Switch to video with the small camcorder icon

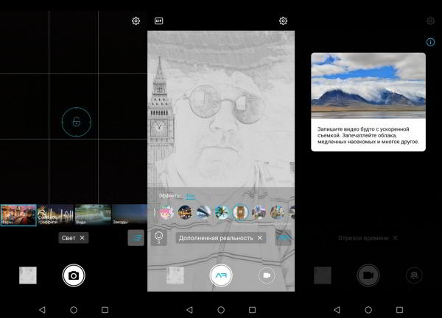point(266,275)
